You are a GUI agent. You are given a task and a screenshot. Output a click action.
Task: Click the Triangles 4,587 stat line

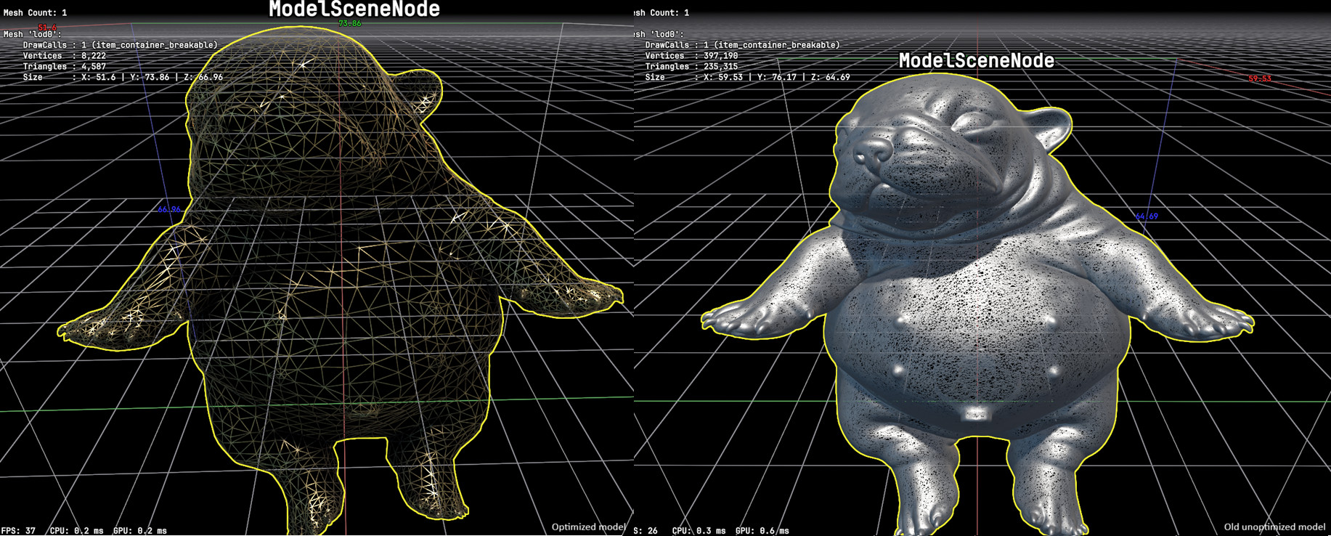click(64, 67)
